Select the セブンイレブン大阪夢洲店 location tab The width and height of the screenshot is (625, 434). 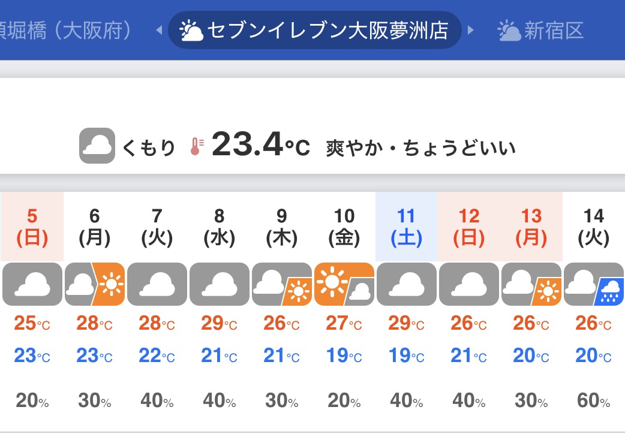pyautogui.click(x=315, y=30)
